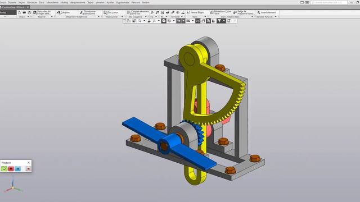This screenshot has width=360, height=202.
Task: Click the filter funnel icon
Action: coord(219,21)
